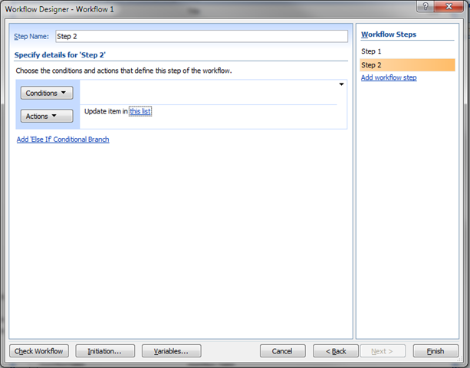
Task: Click the Add workflow step link
Action: pos(389,78)
